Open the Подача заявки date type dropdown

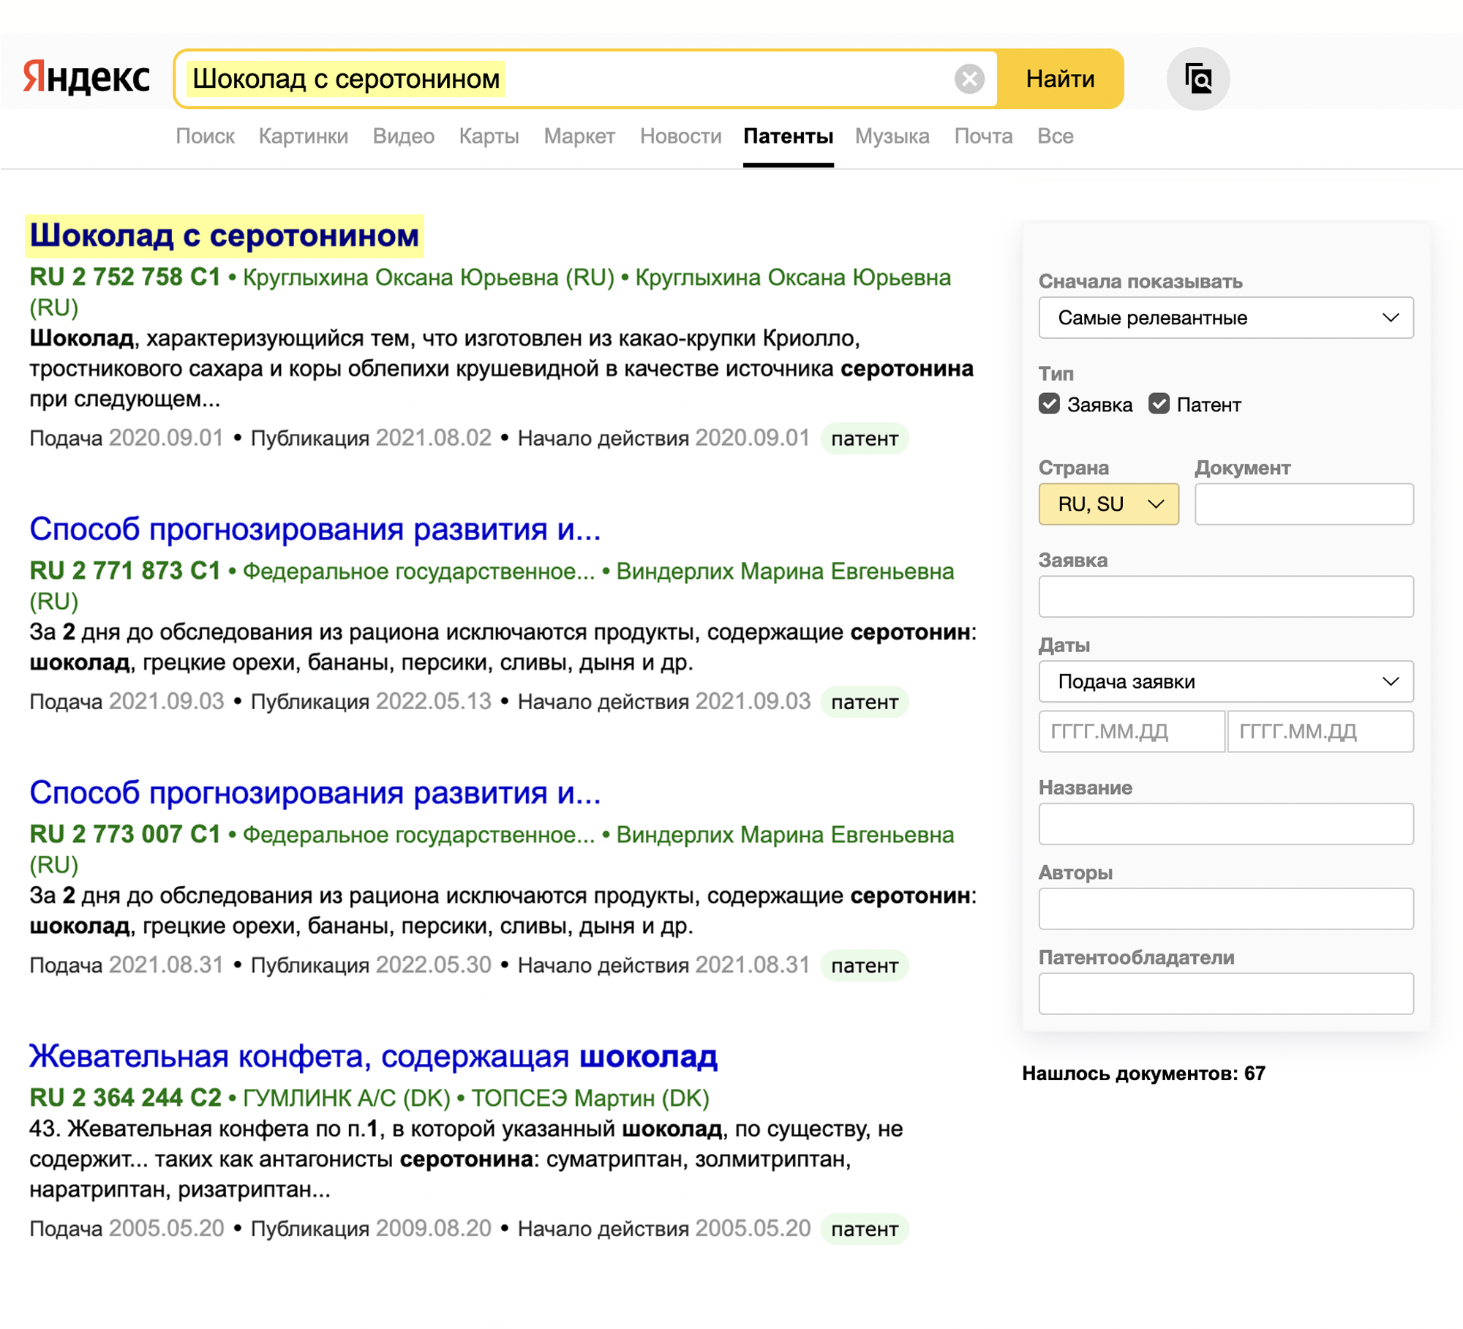click(1225, 681)
